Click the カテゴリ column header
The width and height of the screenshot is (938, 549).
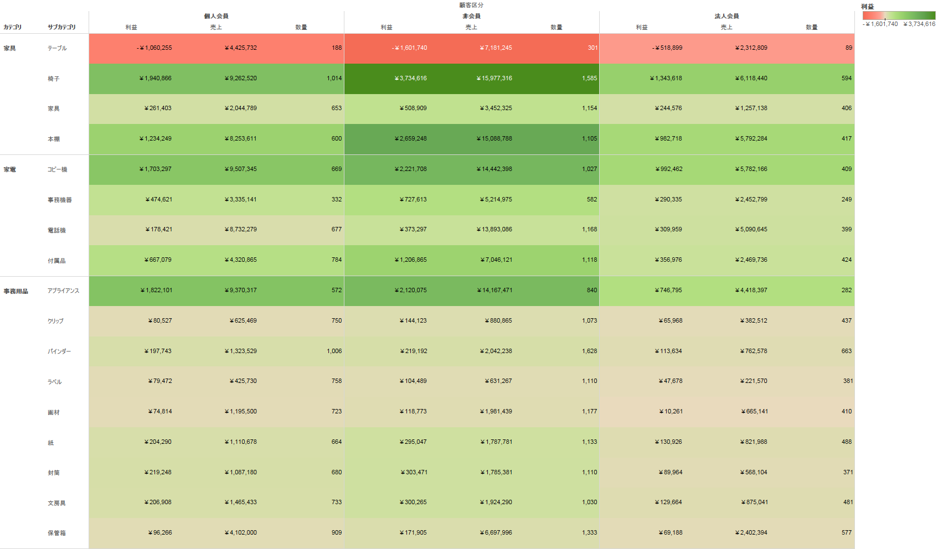[x=12, y=27]
